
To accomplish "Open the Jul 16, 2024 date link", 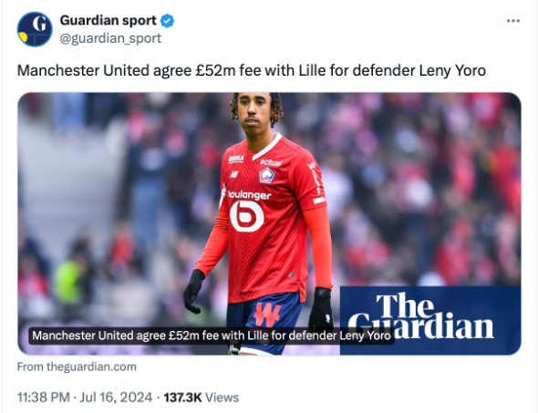I will click(x=116, y=398).
